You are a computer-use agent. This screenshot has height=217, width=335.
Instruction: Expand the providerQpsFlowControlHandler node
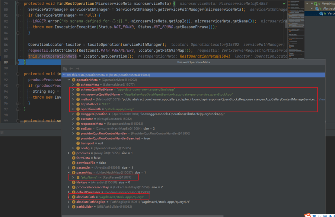[73, 134]
